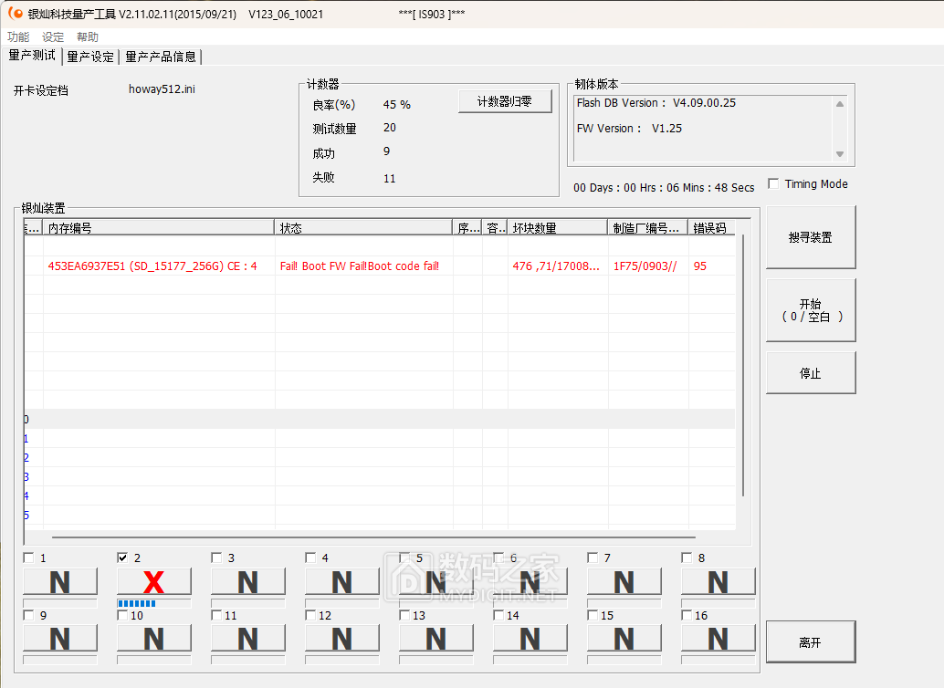Click the N status icon for port 4
This screenshot has width=944, height=688.
[341, 582]
